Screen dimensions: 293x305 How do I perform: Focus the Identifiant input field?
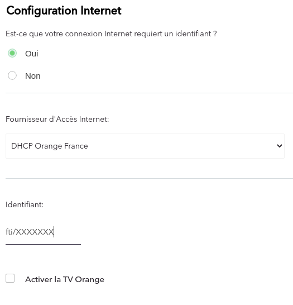click(43, 232)
